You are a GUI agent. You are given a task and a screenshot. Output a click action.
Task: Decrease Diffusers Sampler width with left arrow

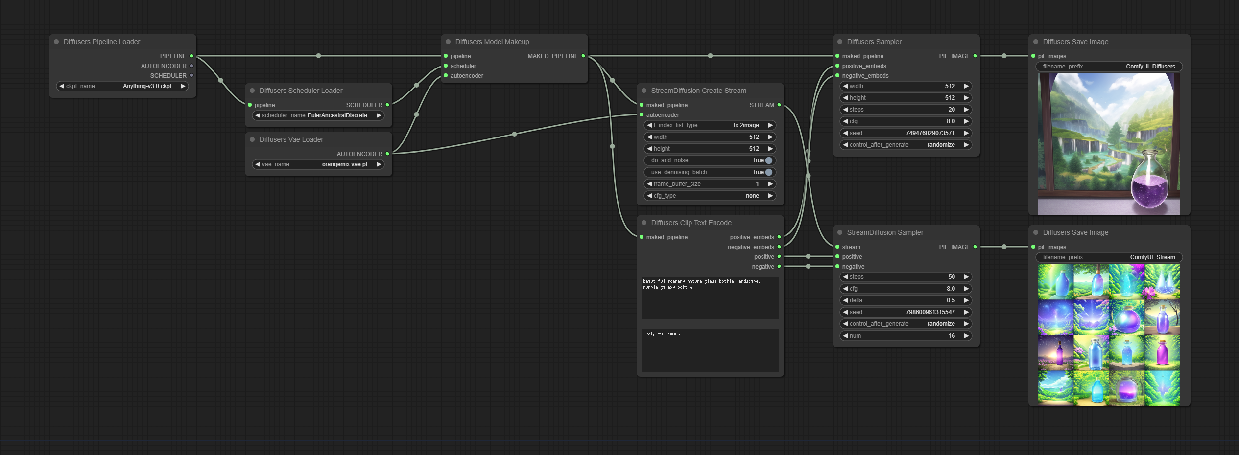click(845, 86)
